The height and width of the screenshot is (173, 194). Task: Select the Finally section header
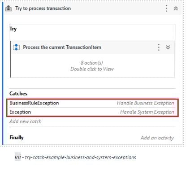17,138
